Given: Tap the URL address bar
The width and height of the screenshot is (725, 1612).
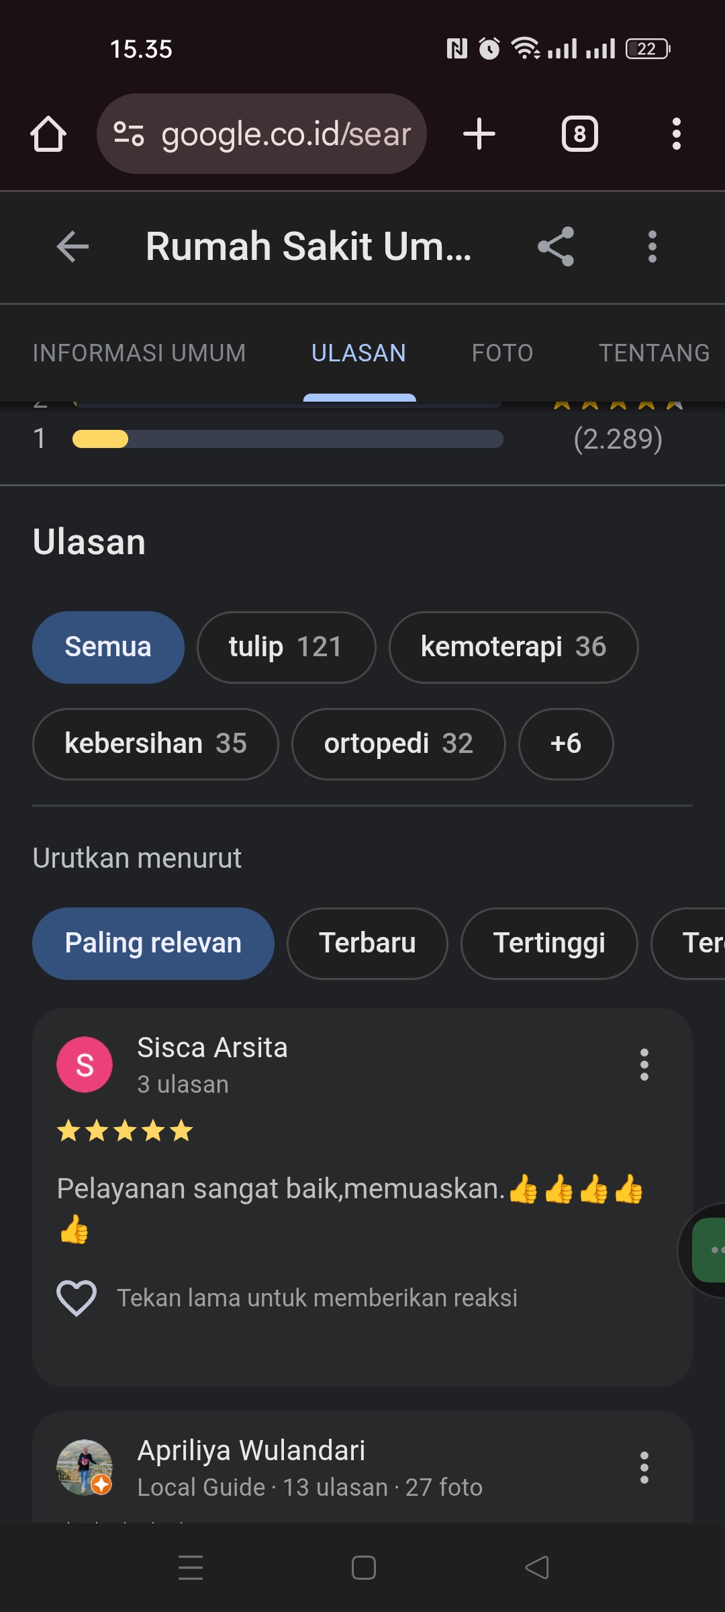Looking at the screenshot, I should [262, 134].
